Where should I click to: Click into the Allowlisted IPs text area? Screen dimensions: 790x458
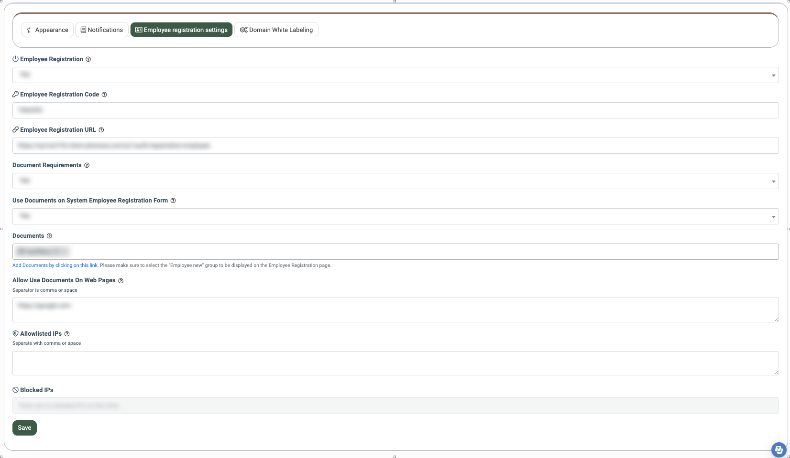pos(395,363)
